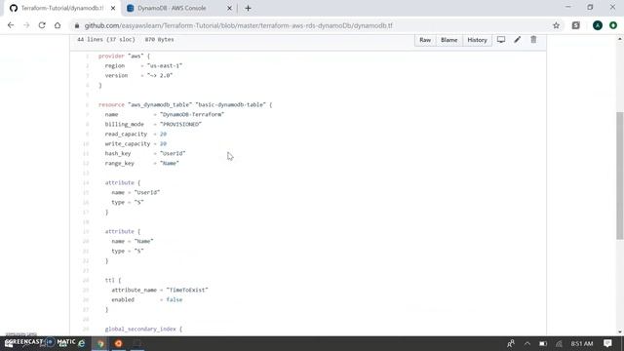Click the resource "aws_dynamodb_table" code line
The width and height of the screenshot is (624, 351).
pyautogui.click(x=185, y=104)
